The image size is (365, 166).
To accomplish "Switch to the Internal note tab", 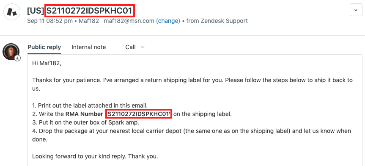I will (88, 47).
